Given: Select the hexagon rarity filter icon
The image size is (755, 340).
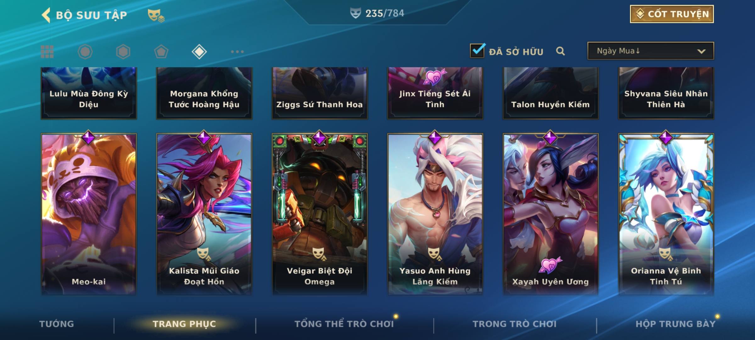Looking at the screenshot, I should (123, 52).
